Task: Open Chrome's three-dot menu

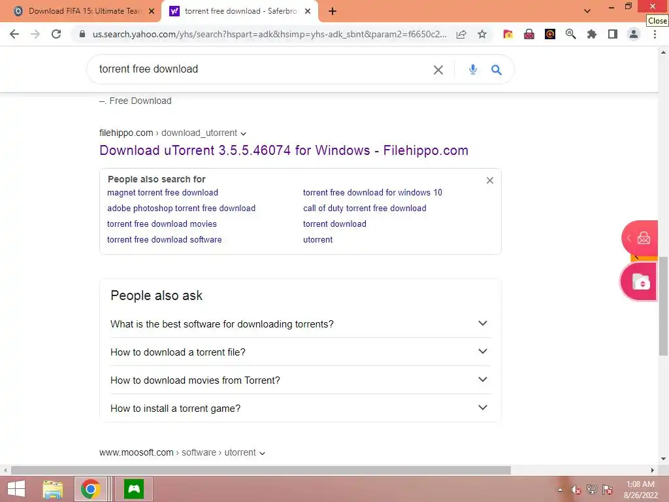Action: (x=655, y=34)
